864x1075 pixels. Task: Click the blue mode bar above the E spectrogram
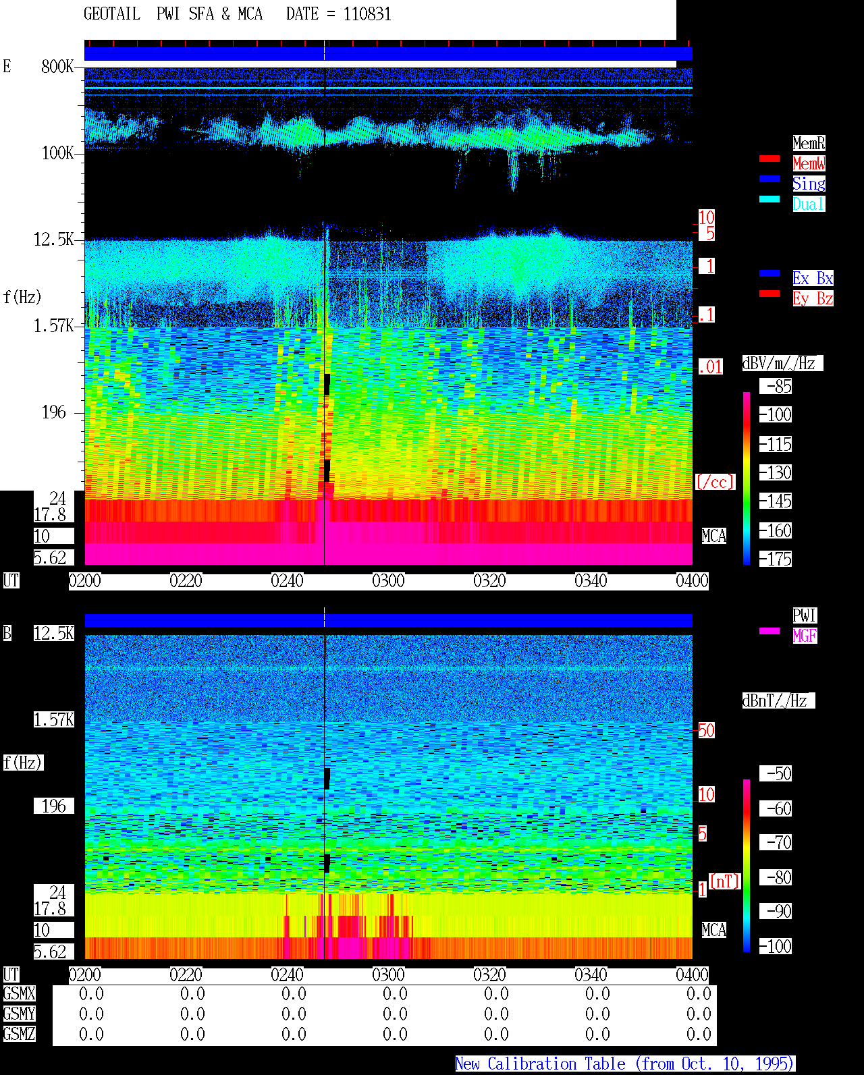388,54
